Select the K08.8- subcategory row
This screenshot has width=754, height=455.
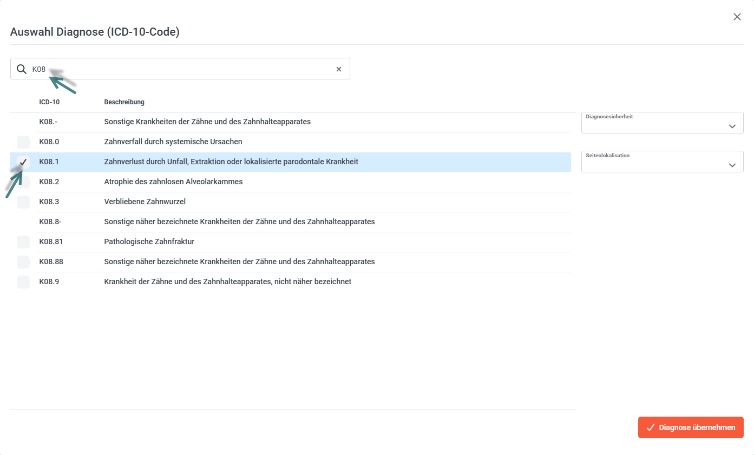(239, 222)
